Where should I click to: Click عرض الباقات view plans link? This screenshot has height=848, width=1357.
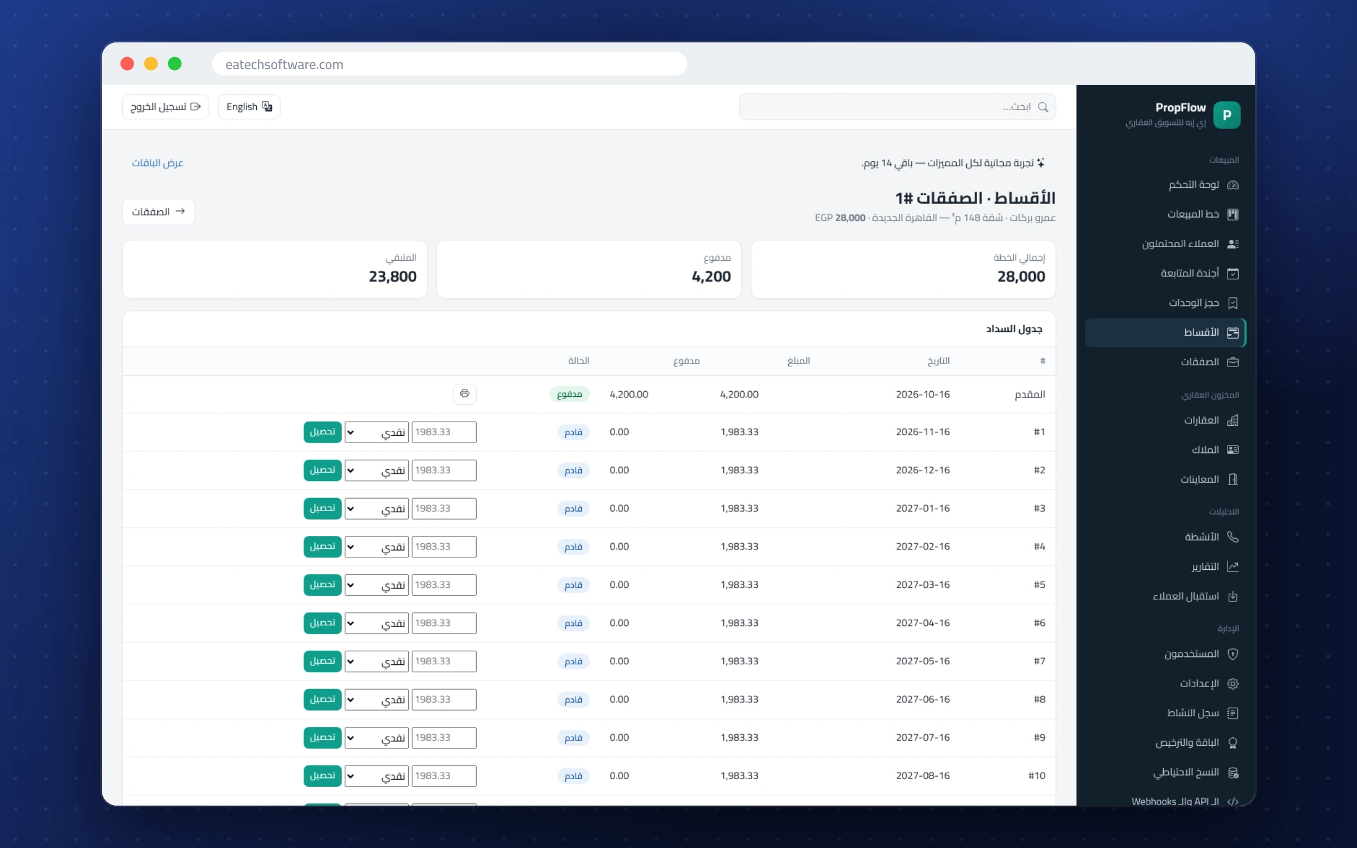point(157,163)
